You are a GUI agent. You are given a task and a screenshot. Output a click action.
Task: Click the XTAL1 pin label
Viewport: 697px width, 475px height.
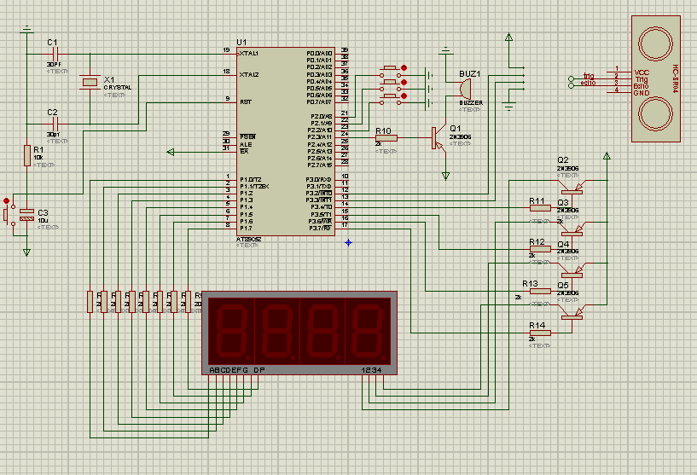coord(249,54)
